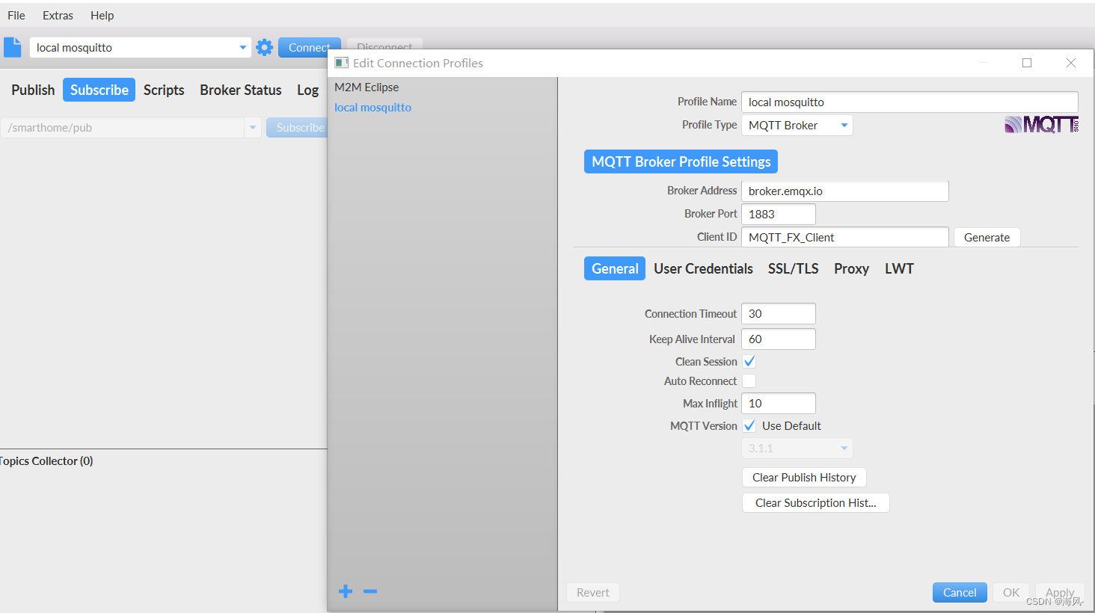The image size is (1095, 613).
Task: Click the Edit Connection Profiles window icon
Action: pyautogui.click(x=342, y=63)
